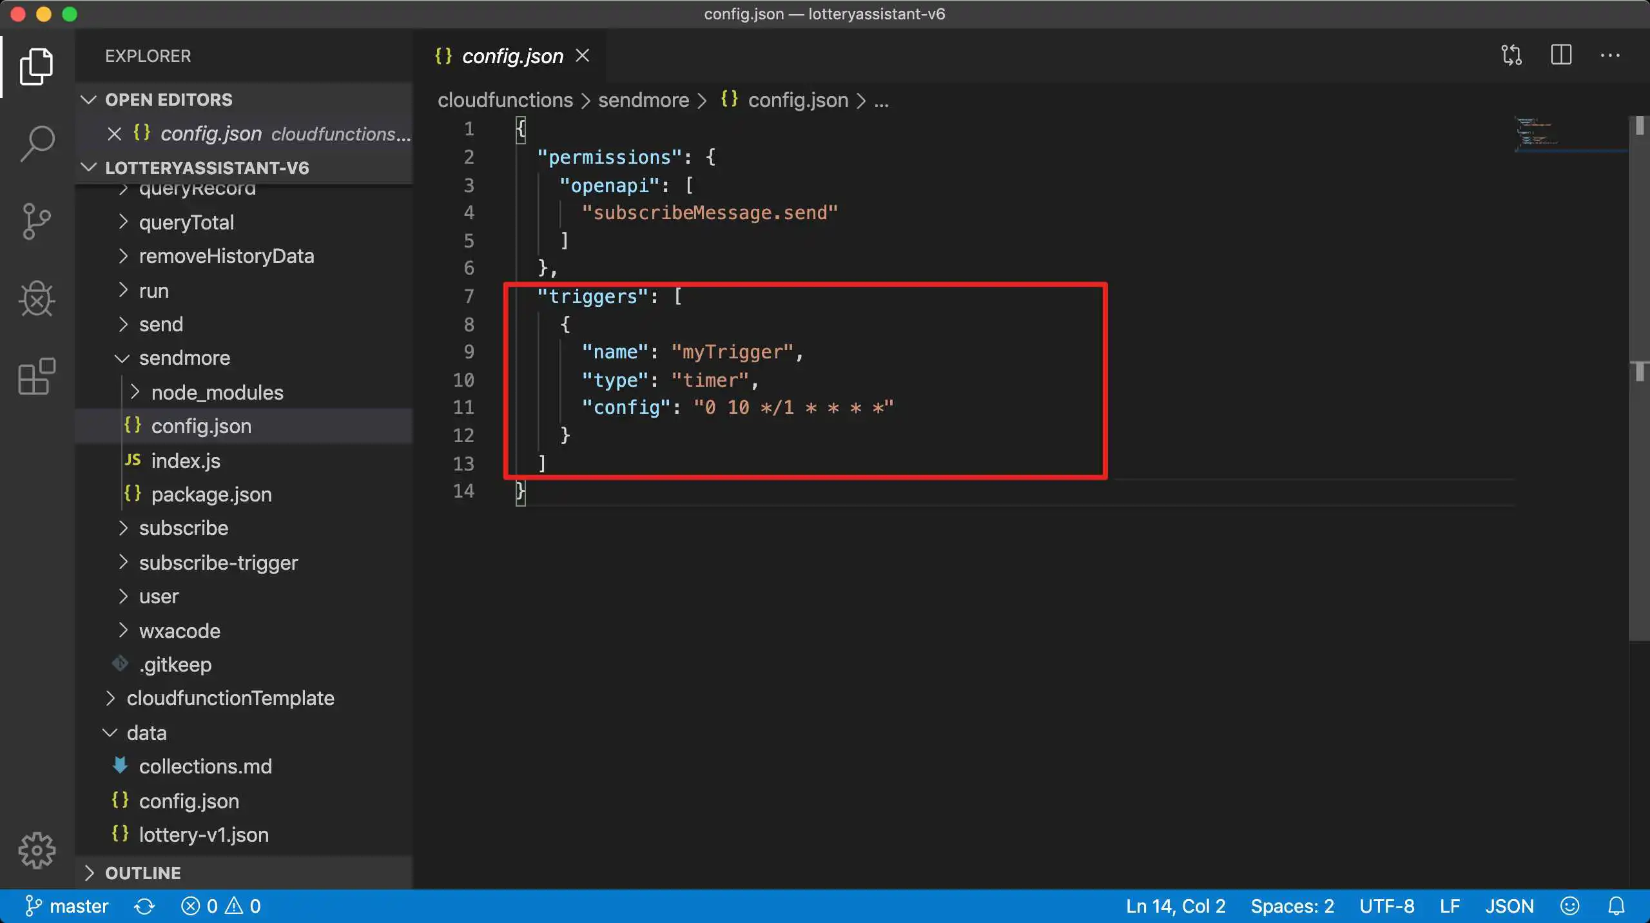Open the Extensions view
Image resolution: width=1650 pixels, height=923 pixels.
pyautogui.click(x=36, y=376)
